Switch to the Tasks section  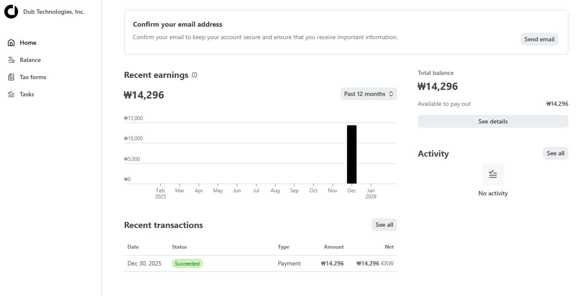27,94
